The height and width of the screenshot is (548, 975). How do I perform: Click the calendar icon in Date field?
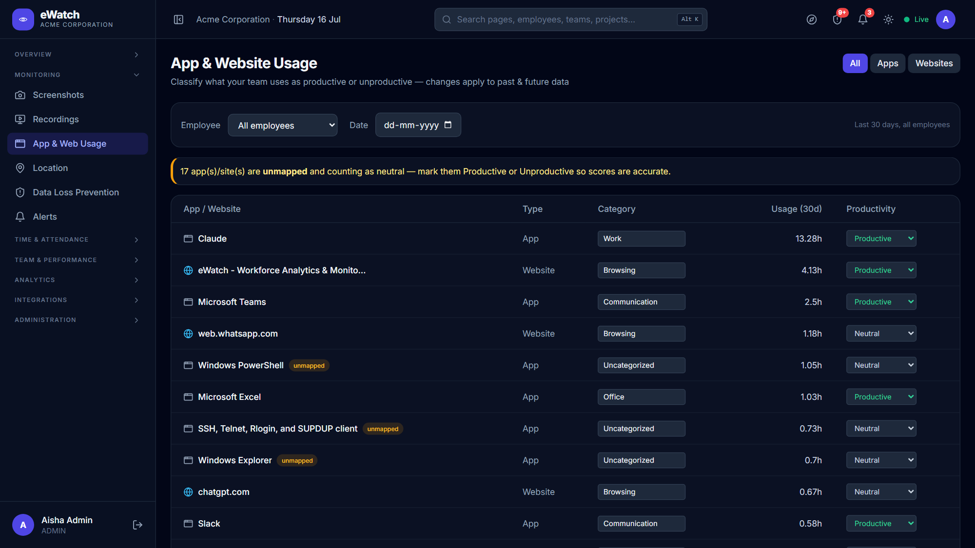click(448, 125)
